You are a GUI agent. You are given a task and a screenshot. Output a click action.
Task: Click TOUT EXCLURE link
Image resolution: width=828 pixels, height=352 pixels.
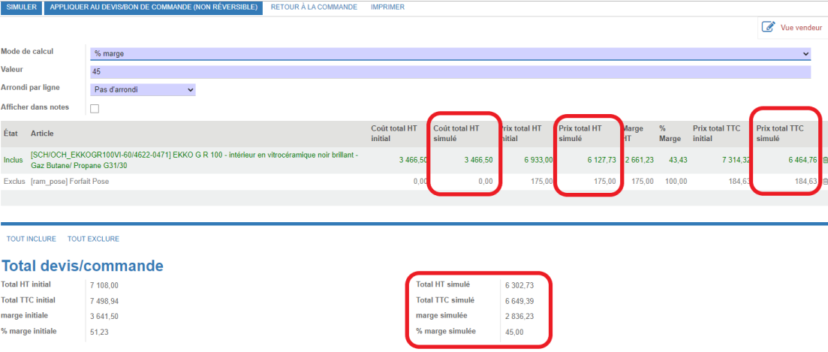94,239
